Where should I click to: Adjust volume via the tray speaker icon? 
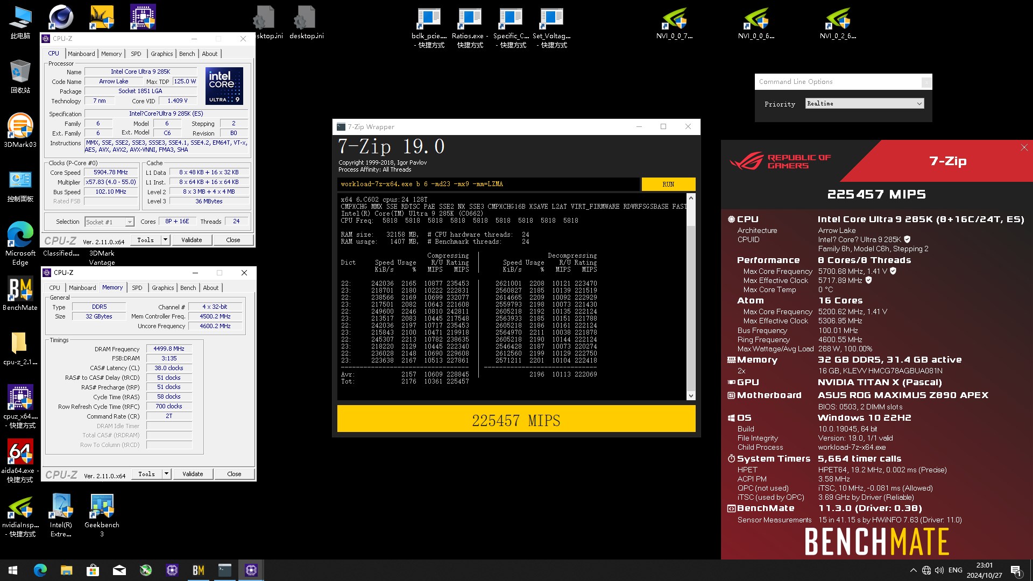[939, 570]
